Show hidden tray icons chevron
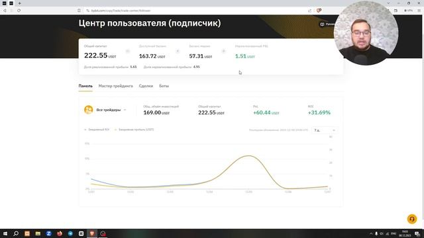Viewport: 424px width, 238px height. tap(371, 233)
